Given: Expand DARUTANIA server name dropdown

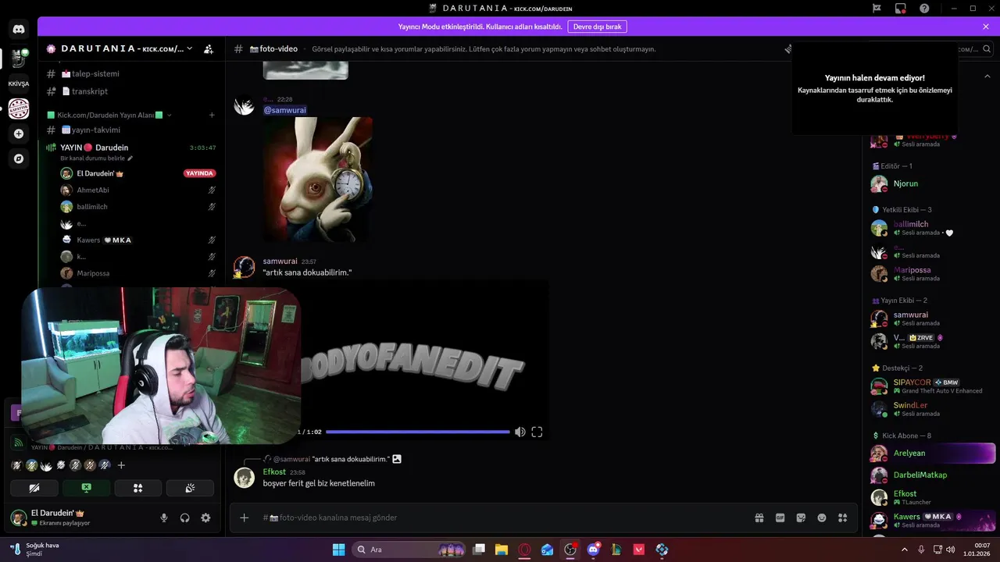Looking at the screenshot, I should 189,48.
